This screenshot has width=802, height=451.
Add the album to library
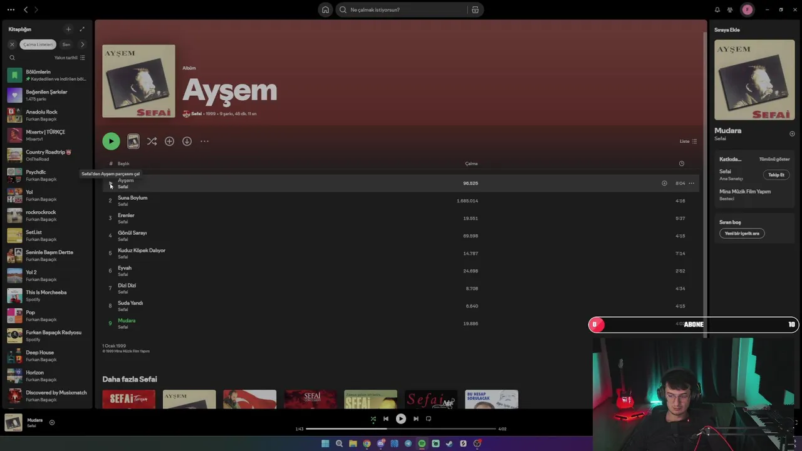coord(169,142)
